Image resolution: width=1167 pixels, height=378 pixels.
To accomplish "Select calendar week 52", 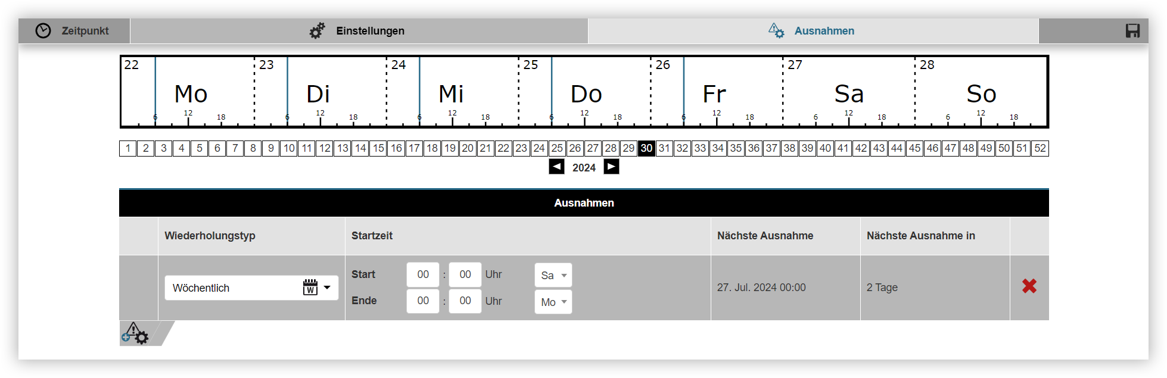I will [x=1040, y=148].
